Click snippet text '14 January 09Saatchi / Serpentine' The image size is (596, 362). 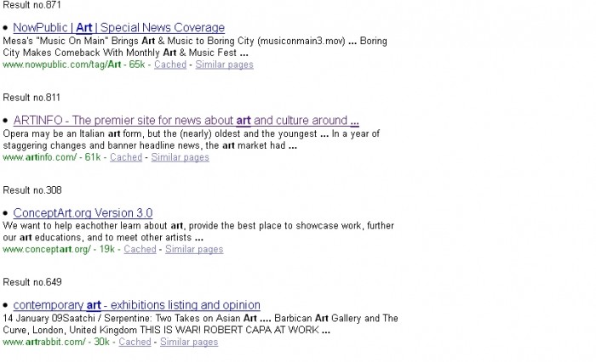[77, 318]
